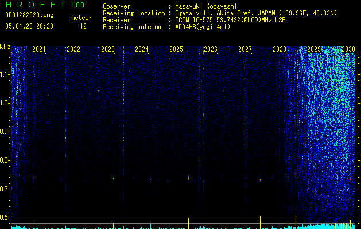Click the 2025 time marker
Screen dimensions: 361x229
(176, 49)
